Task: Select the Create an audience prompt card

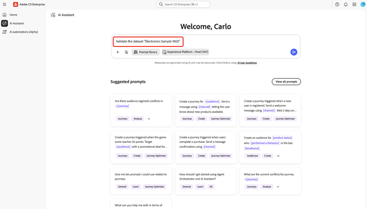Action: point(270,147)
